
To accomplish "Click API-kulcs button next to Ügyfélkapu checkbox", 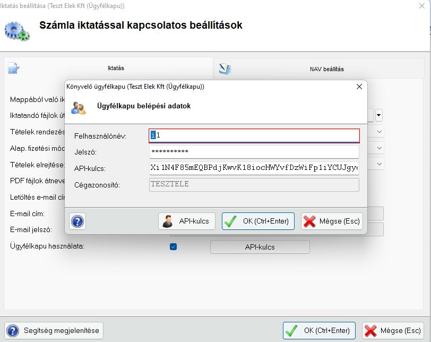I will (260, 247).
